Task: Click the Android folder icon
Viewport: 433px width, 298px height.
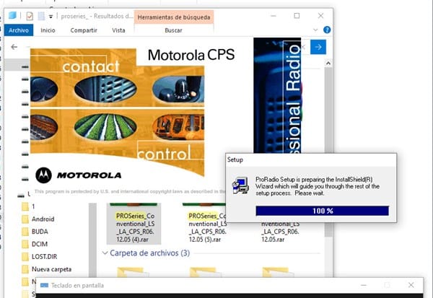Action: [25, 219]
